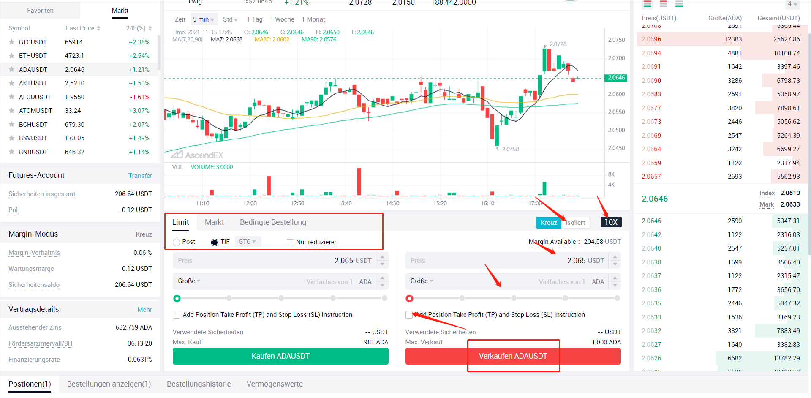Open sell-side Größe unit dropdown
The height and width of the screenshot is (398, 811).
tap(422, 281)
